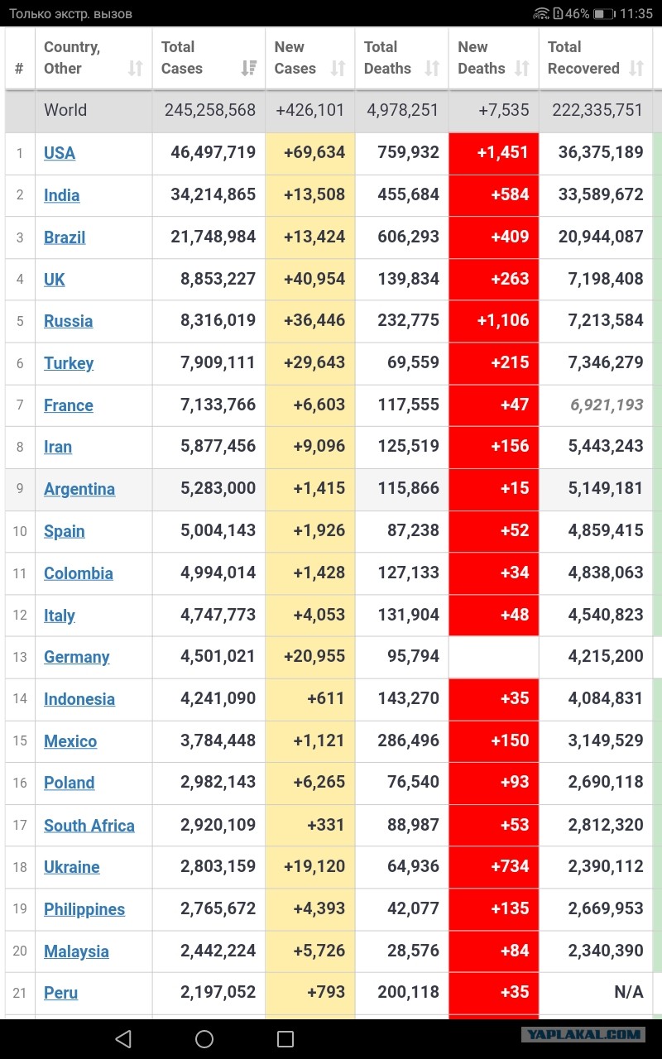Sort table by Total Deaths icon
662x1059 pixels.
(x=432, y=69)
